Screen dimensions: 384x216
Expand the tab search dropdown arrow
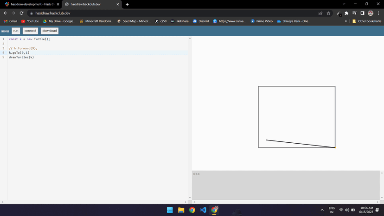pyautogui.click(x=344, y=4)
